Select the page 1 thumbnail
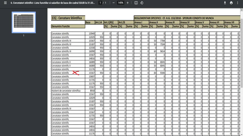243x136 pixels. coord(24,22)
